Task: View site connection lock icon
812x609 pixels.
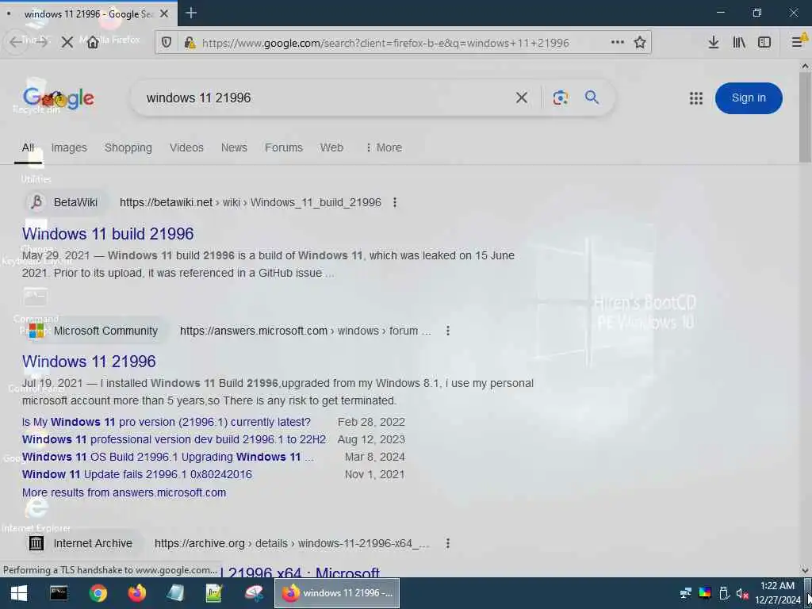Action: pyautogui.click(x=190, y=43)
